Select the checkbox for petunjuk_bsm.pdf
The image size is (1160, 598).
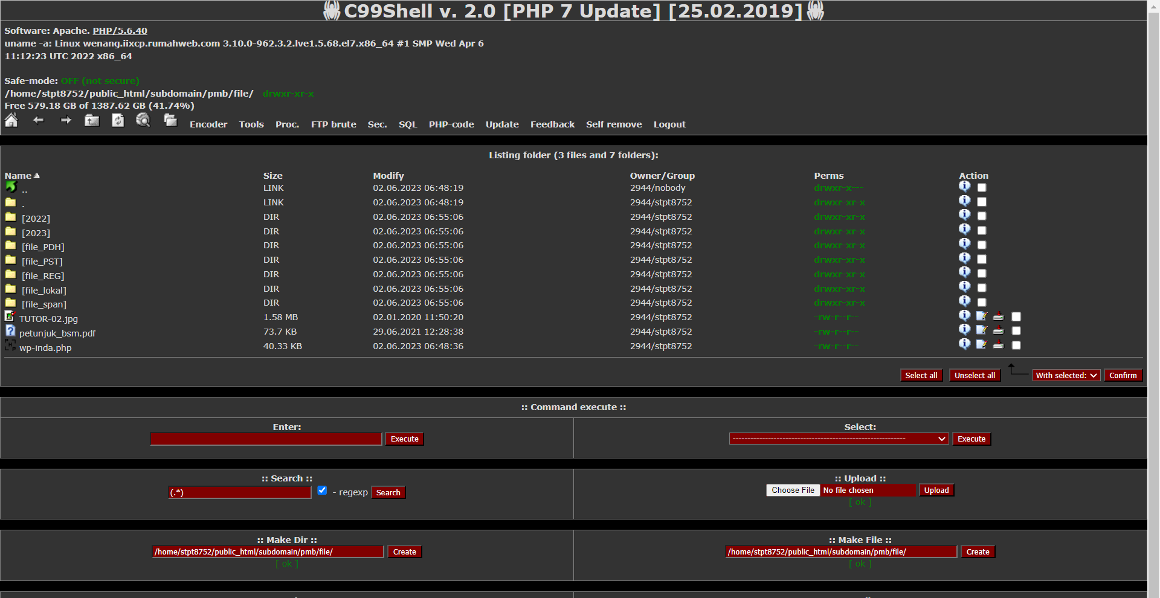pos(1016,331)
